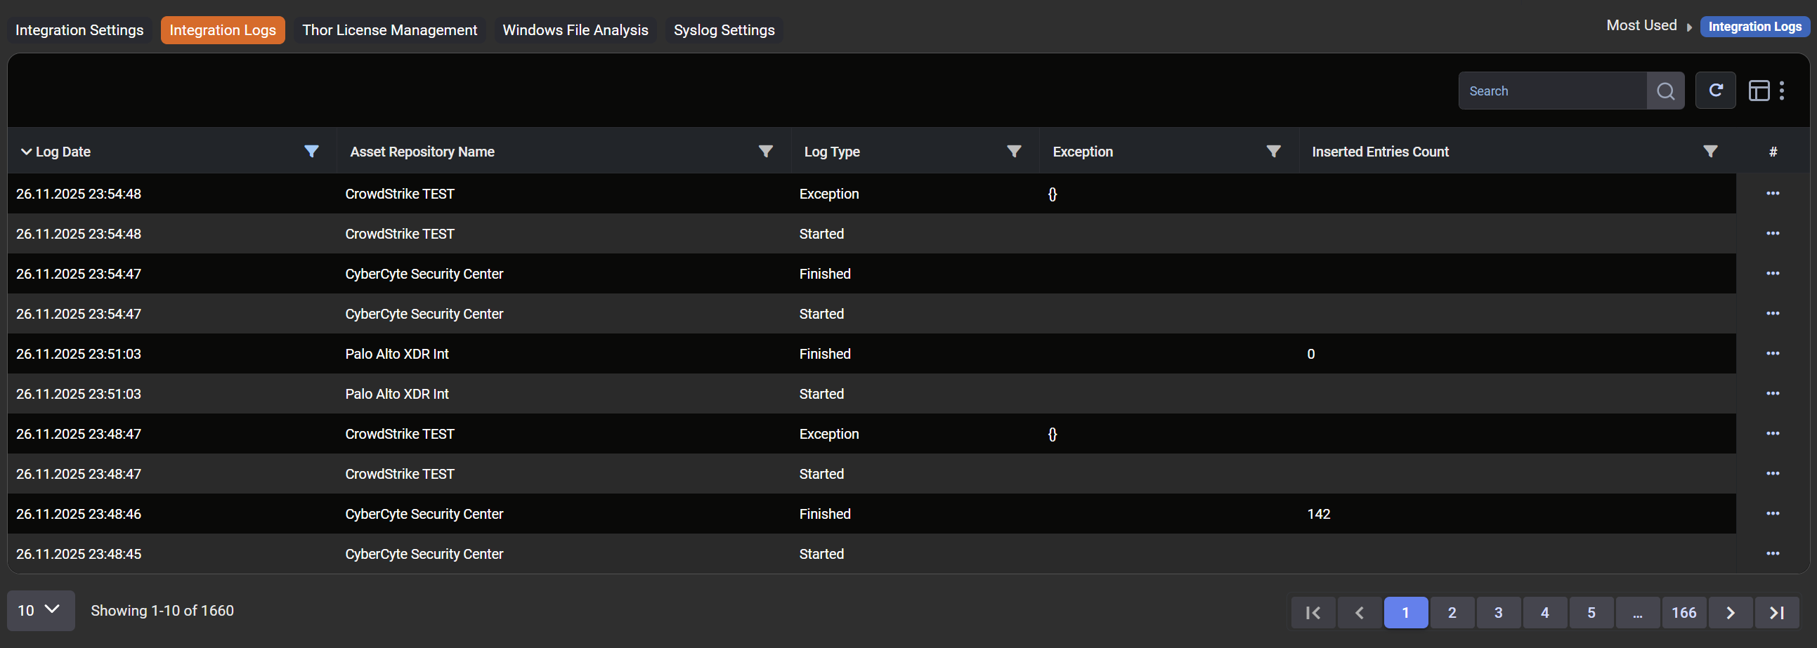Open the column layout options icon

coord(1759,91)
